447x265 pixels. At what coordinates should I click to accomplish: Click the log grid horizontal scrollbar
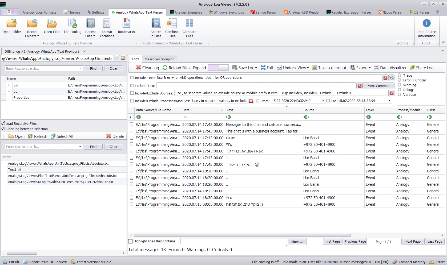[x=242, y=235]
